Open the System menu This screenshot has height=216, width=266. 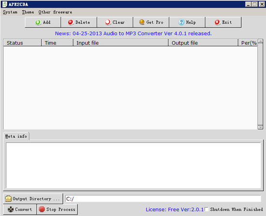tap(10, 12)
